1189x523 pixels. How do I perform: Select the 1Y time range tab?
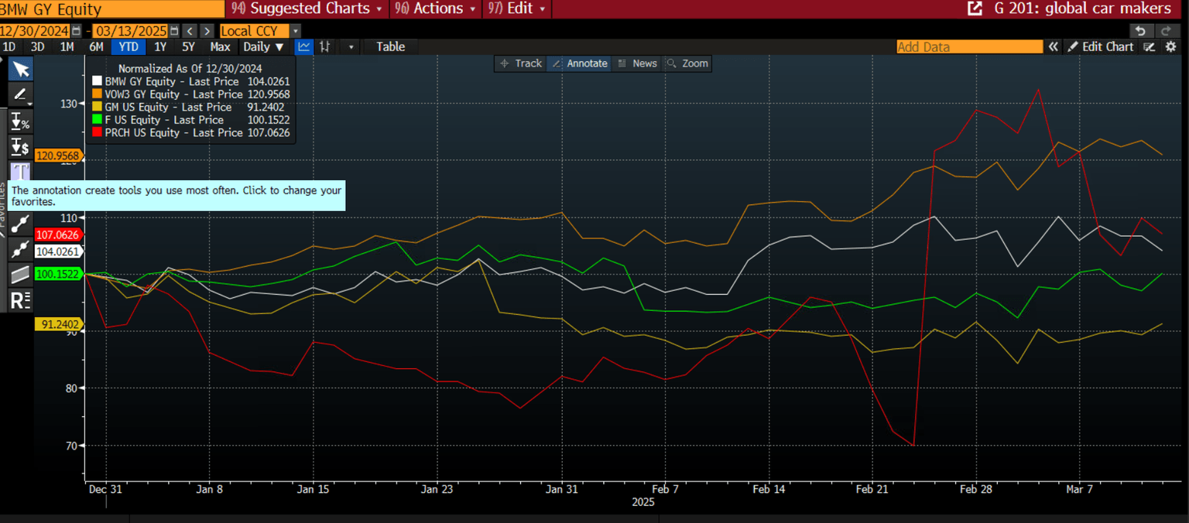tap(160, 46)
